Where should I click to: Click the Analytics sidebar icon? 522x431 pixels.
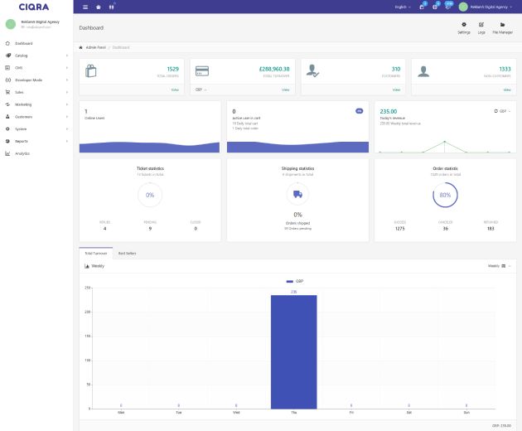pos(7,153)
